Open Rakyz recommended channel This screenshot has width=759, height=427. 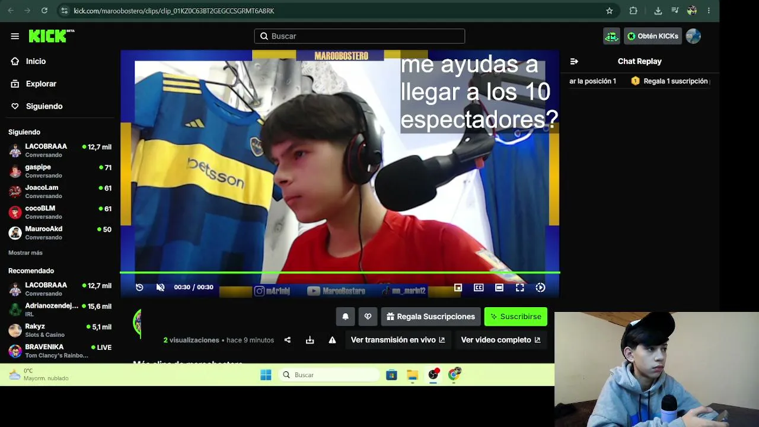tap(60, 330)
